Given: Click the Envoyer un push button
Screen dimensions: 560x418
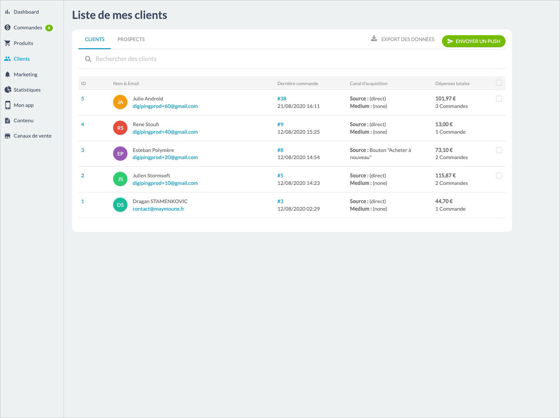Looking at the screenshot, I should coord(474,41).
